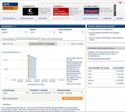Open the Erstzulassung dropdown showing 2006
Image resolution: width=125 pixels, height=112 pixels.
pos(15,93)
